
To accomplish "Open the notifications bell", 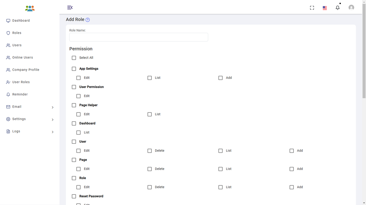I will pyautogui.click(x=338, y=8).
